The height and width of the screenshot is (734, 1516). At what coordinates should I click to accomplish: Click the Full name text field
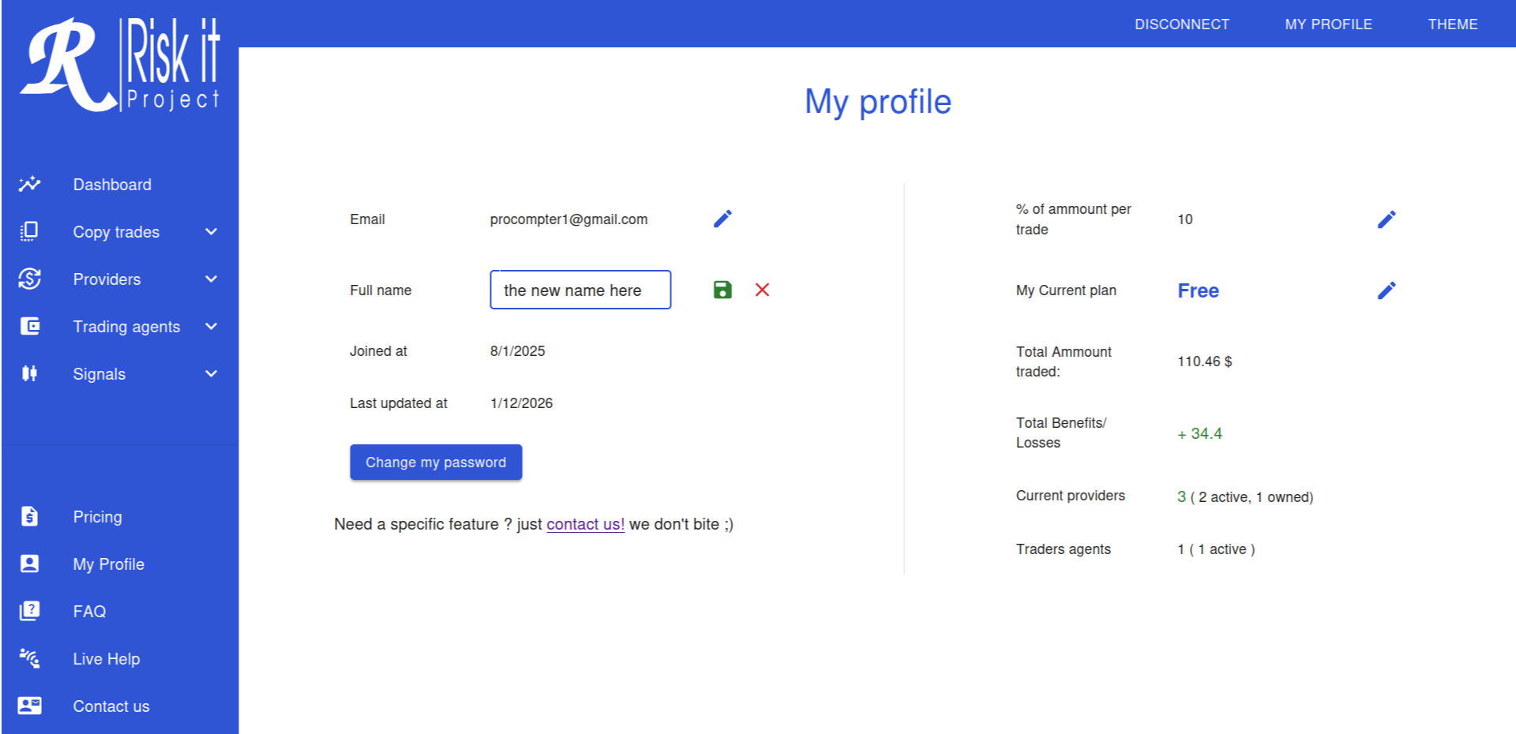click(x=580, y=290)
